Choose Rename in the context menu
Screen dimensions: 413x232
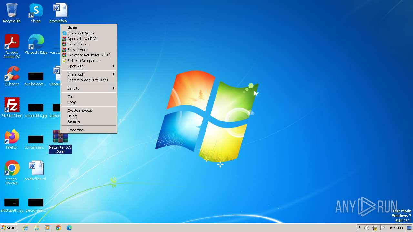pos(89,121)
